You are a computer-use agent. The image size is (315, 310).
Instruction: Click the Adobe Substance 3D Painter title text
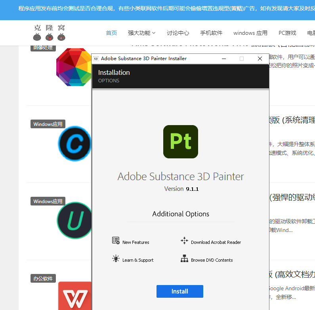click(181, 177)
